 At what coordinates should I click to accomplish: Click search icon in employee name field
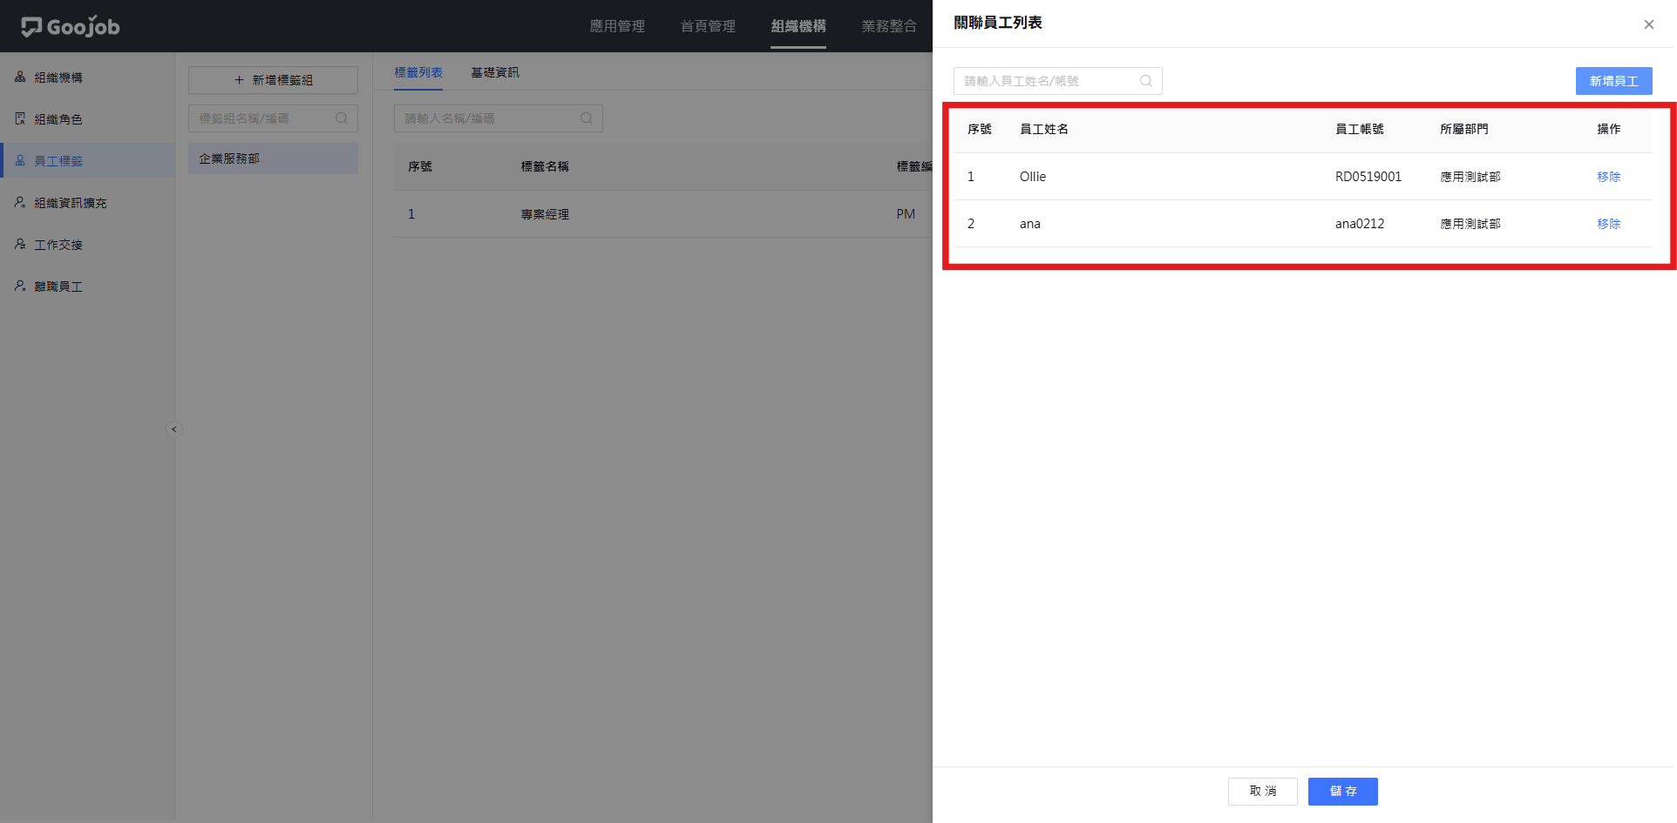click(1146, 81)
